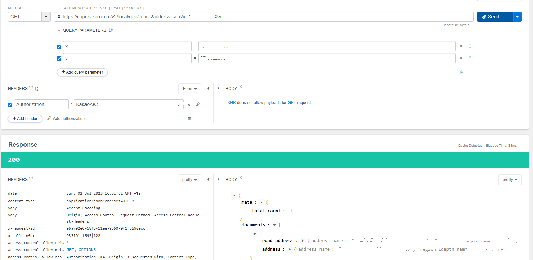Screen dimensions: 533x260
Task: Collapse the root JSON object
Action: pos(234,195)
